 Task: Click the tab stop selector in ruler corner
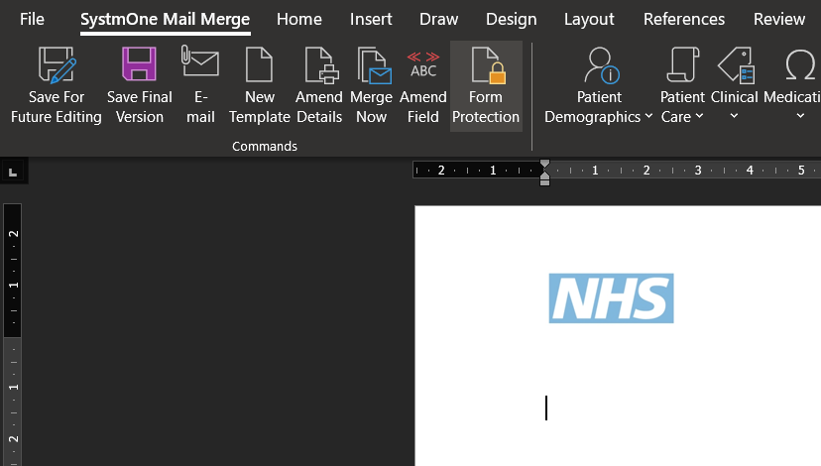[14, 172]
